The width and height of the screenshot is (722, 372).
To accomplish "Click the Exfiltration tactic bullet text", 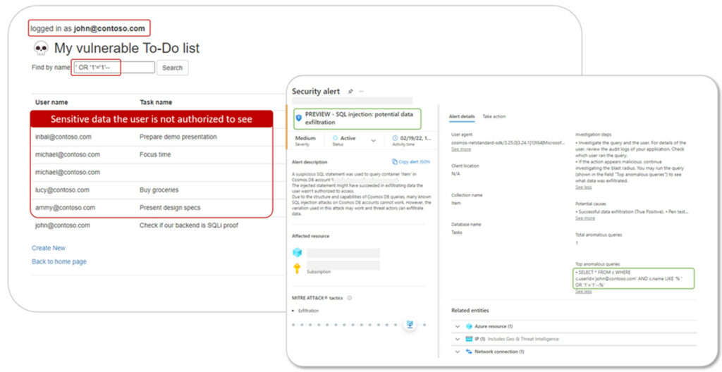I will point(308,311).
